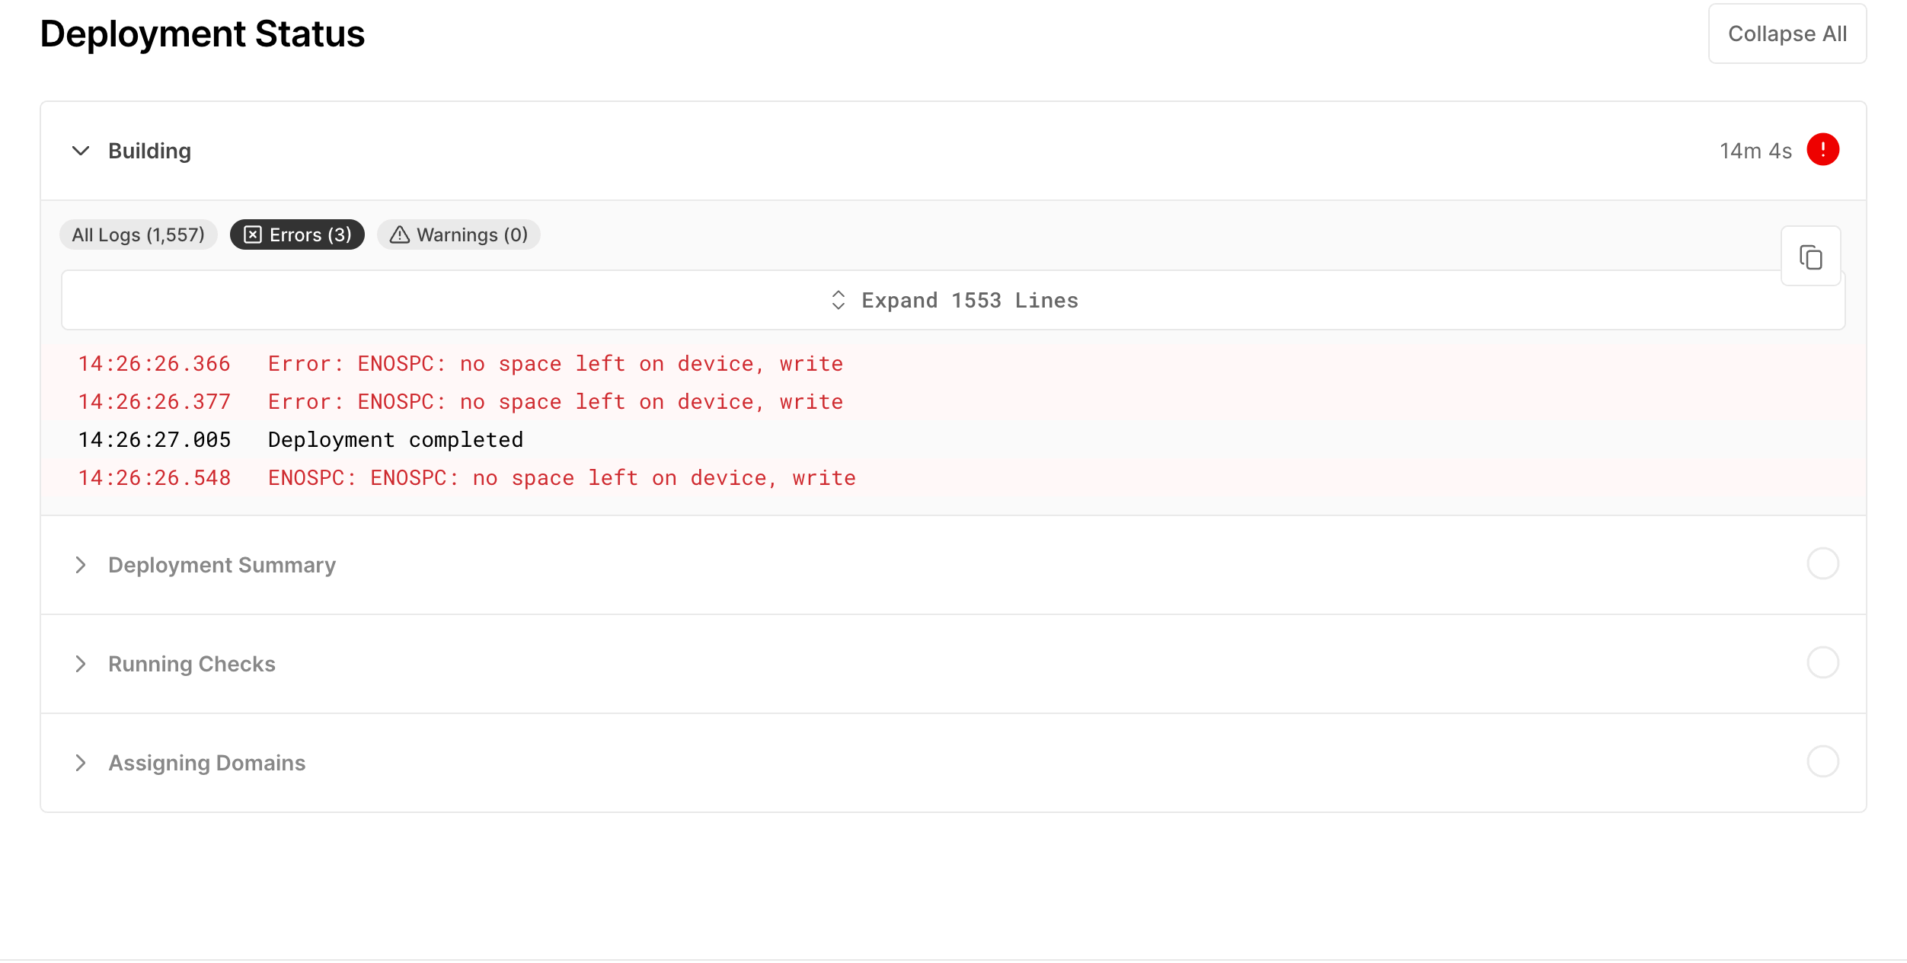Select the Errors (3) filter

pyautogui.click(x=297, y=235)
